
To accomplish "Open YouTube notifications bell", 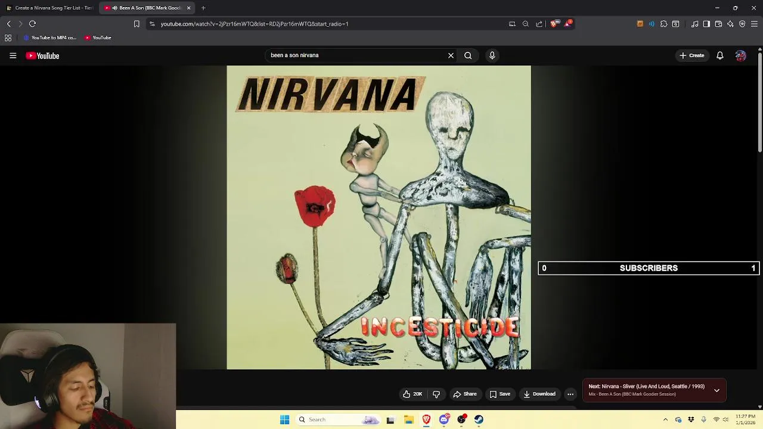I will (x=719, y=55).
